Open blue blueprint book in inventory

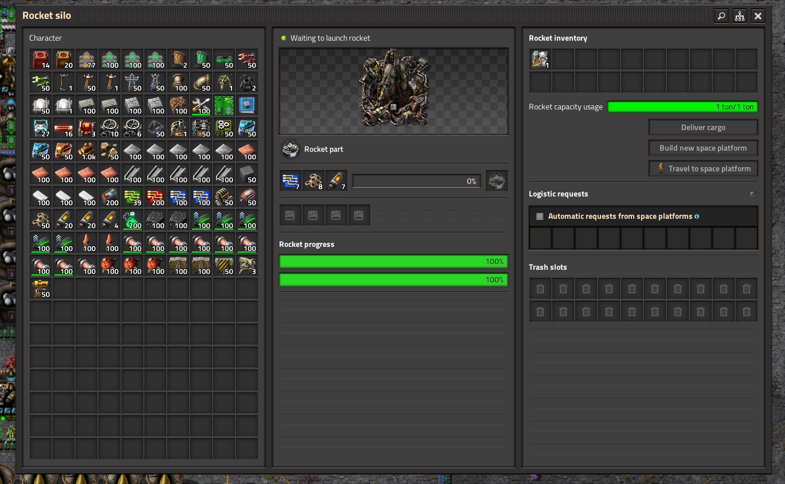click(x=247, y=105)
